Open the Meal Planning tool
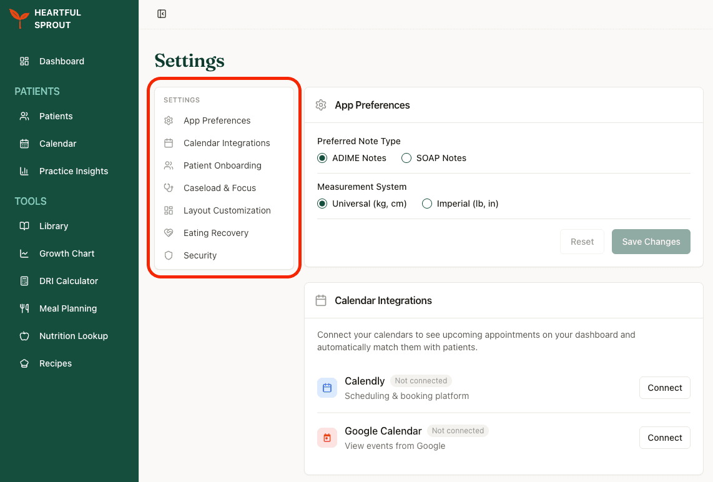 coord(69,309)
